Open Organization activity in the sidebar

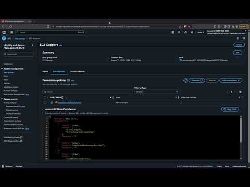pyautogui.click(x=12, y=121)
